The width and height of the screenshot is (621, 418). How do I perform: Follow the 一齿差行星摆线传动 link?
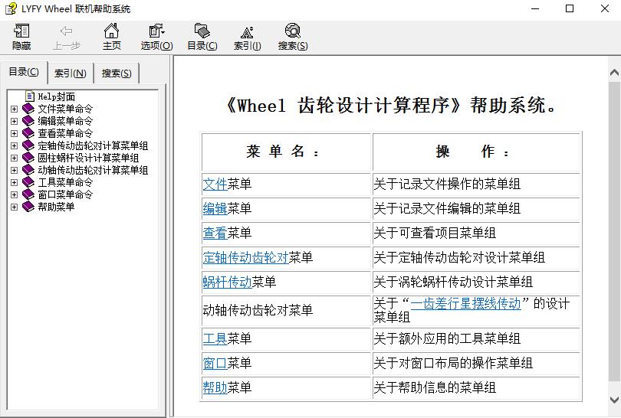coord(465,303)
